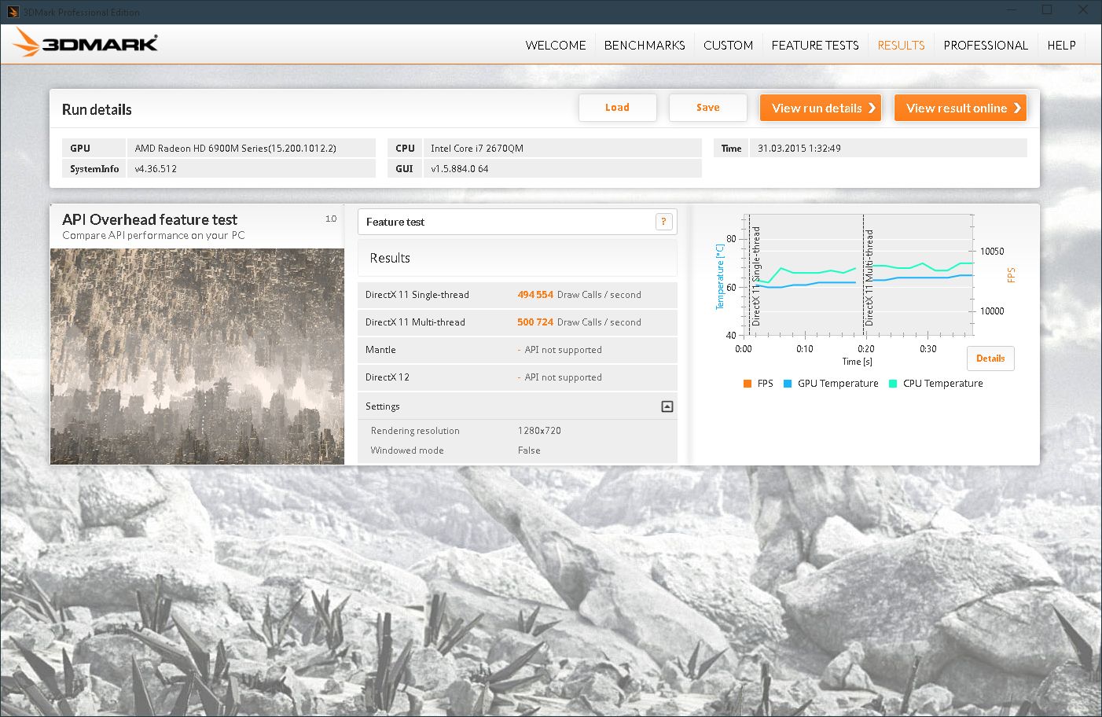Click the Windowed mode value False
The width and height of the screenshot is (1102, 717).
pos(529,450)
